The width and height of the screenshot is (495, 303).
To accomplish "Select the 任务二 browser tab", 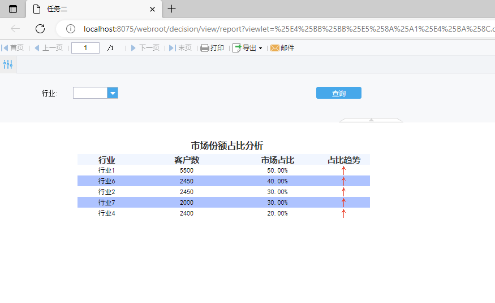I will [94, 9].
